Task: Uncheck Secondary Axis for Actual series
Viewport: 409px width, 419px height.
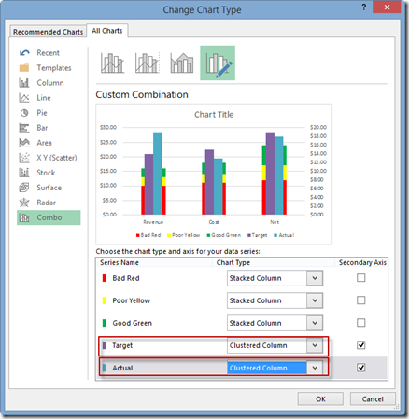Action: pos(361,368)
